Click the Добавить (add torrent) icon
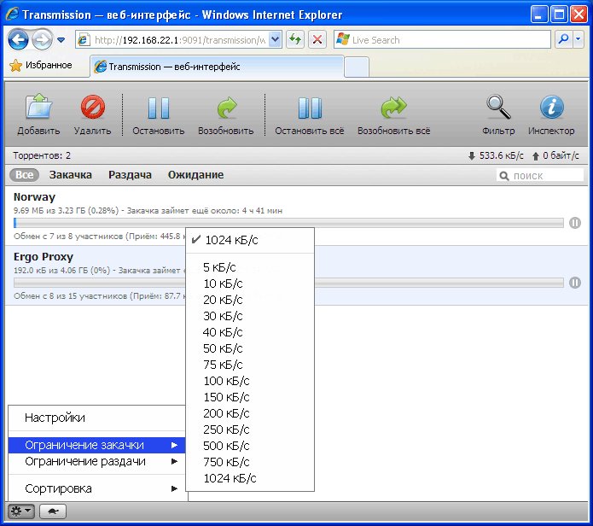The width and height of the screenshot is (593, 526). (x=38, y=107)
